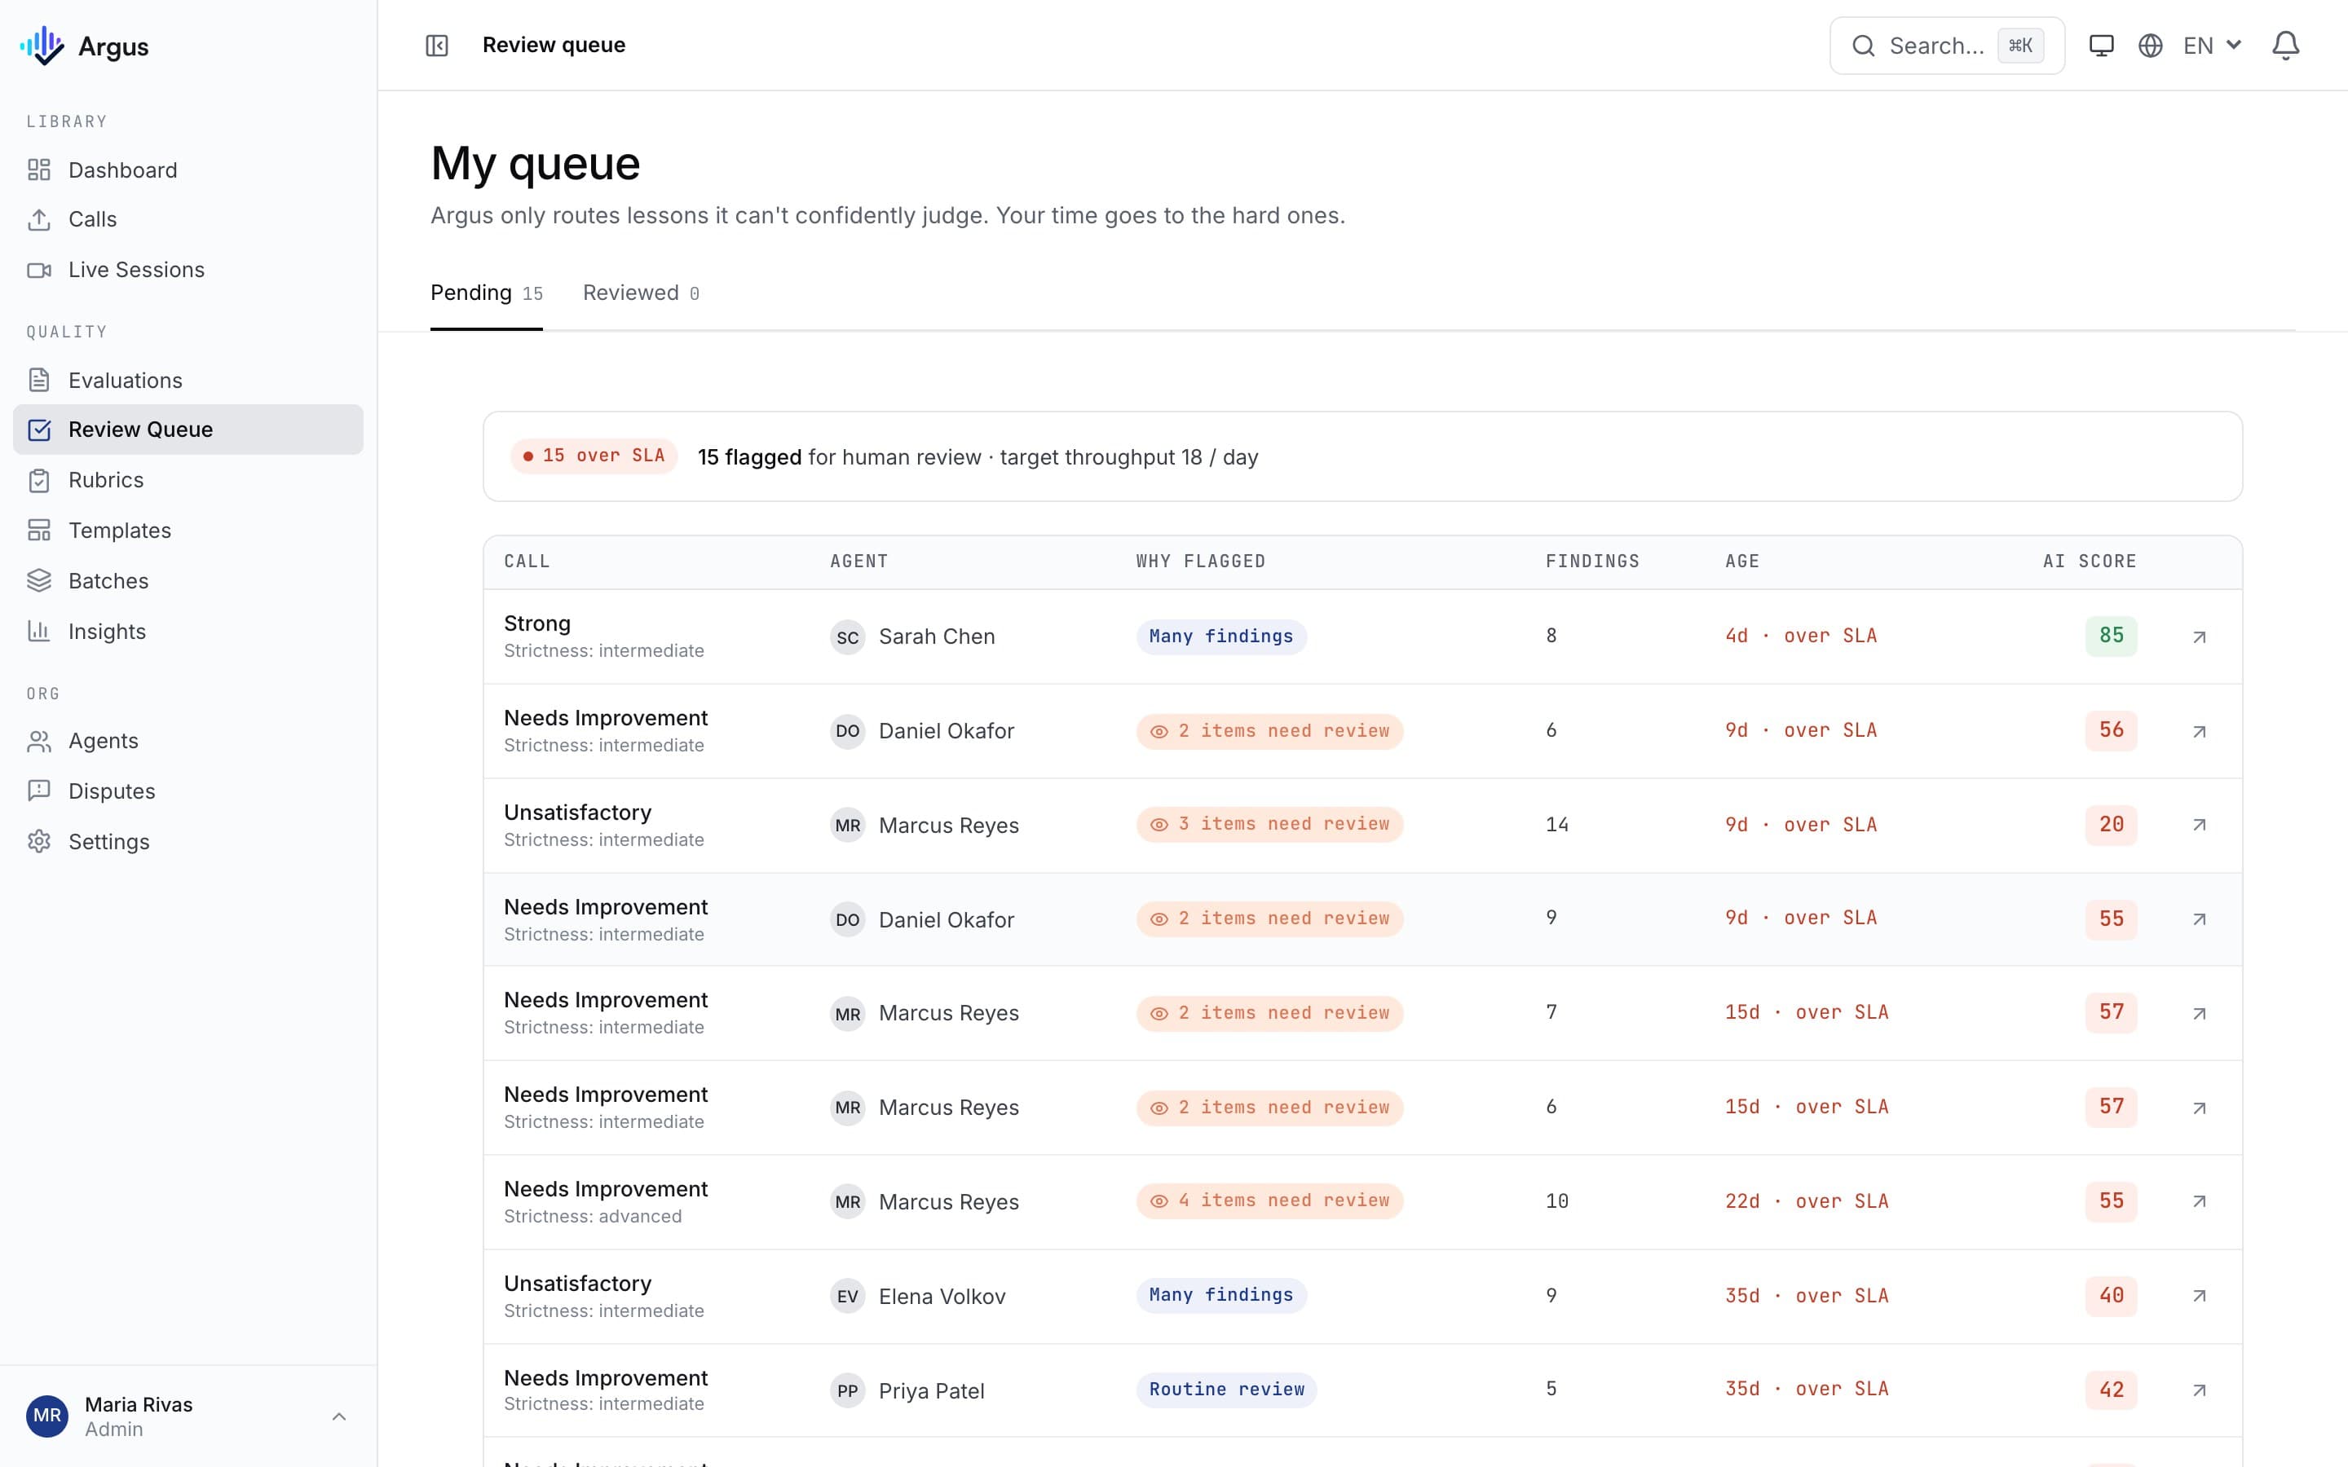Click the 15 over SLA badge
This screenshot has width=2348, height=1467.
(x=594, y=456)
